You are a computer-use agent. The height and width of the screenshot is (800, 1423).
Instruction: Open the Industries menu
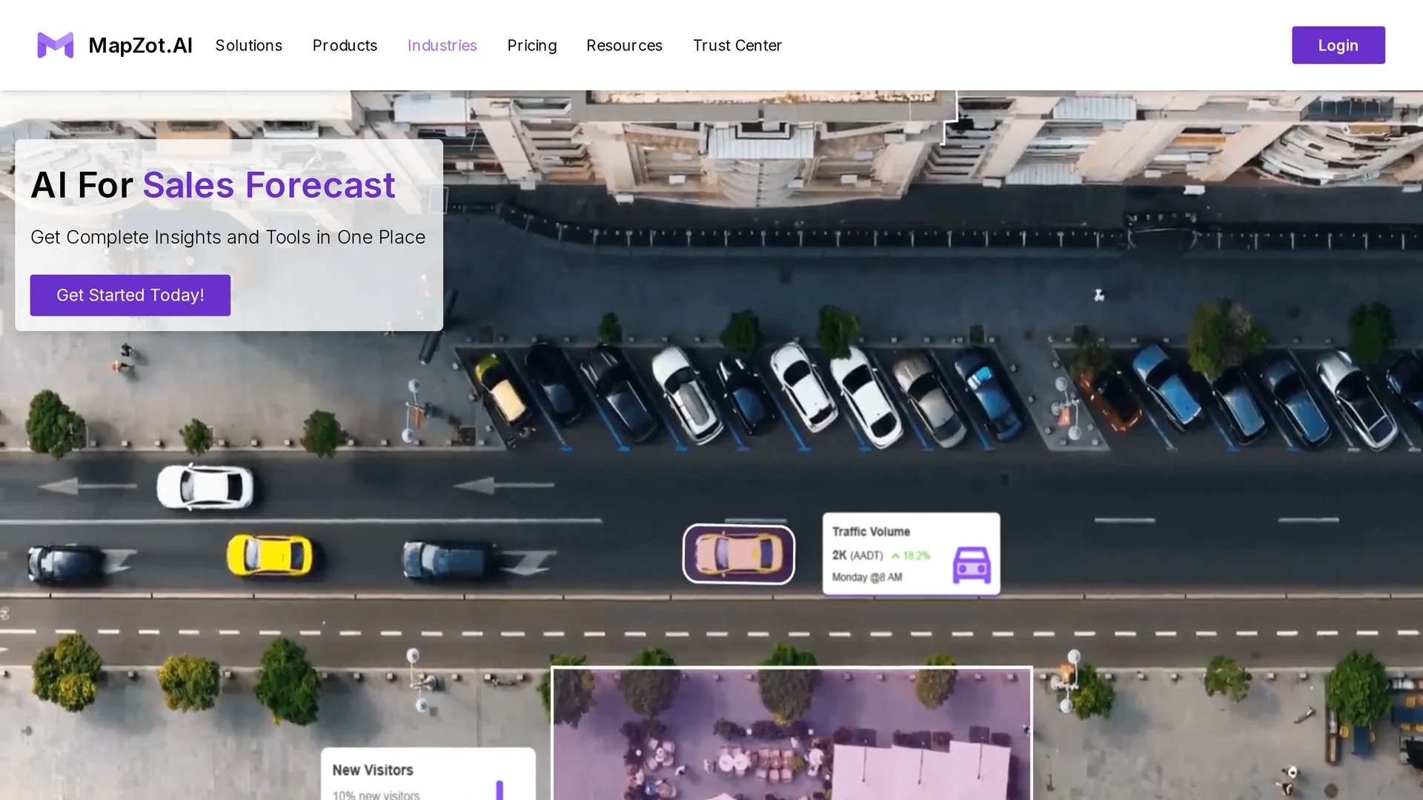[442, 45]
